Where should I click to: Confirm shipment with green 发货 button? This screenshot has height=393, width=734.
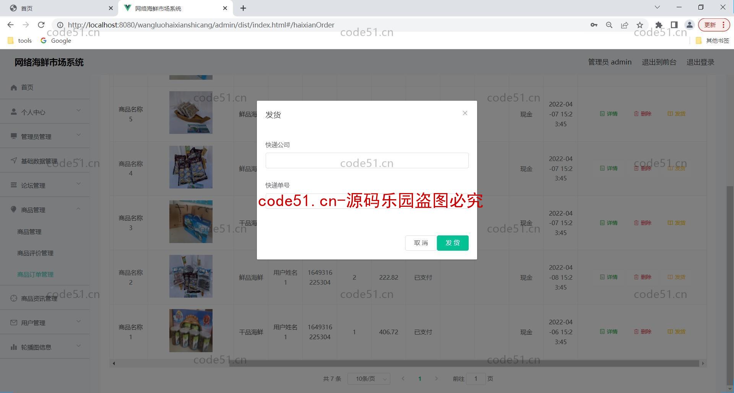click(453, 243)
